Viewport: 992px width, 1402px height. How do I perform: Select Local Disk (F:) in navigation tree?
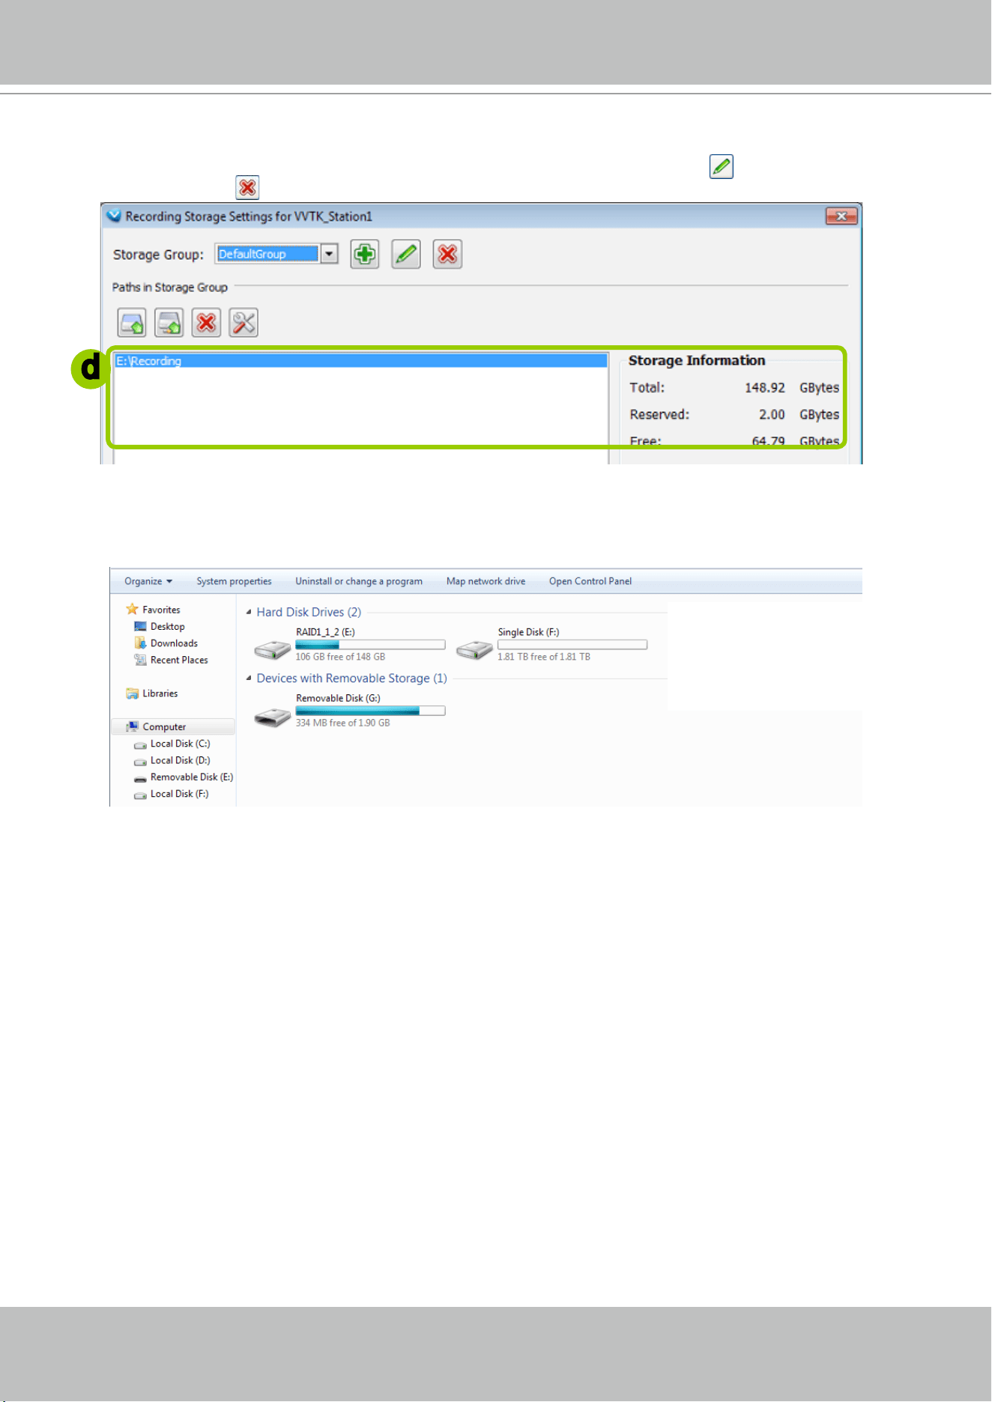pyautogui.click(x=180, y=794)
